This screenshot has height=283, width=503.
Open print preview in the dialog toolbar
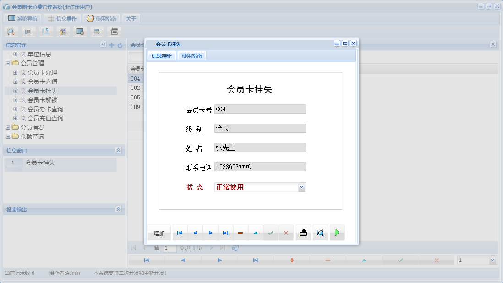(320, 233)
